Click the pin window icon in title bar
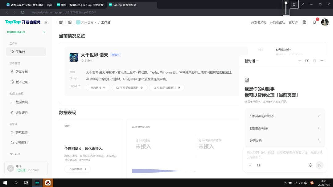The height and width of the screenshot is (187, 333). click(303, 4)
